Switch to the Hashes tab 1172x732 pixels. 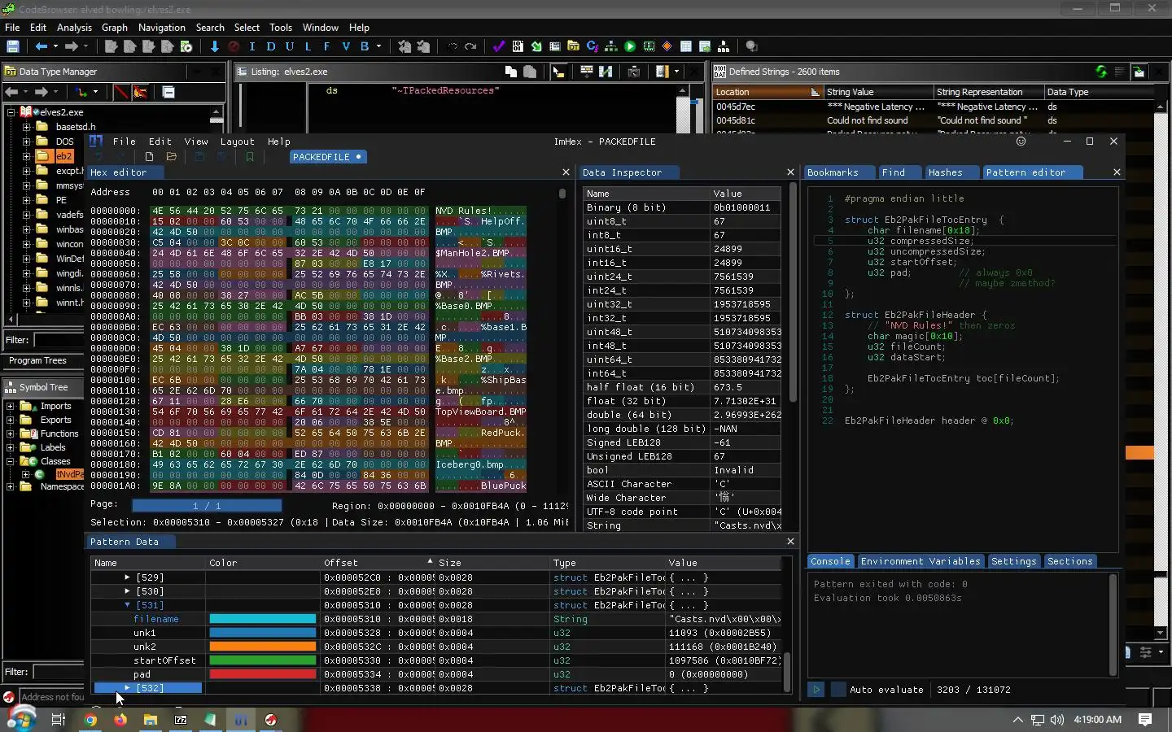click(945, 172)
